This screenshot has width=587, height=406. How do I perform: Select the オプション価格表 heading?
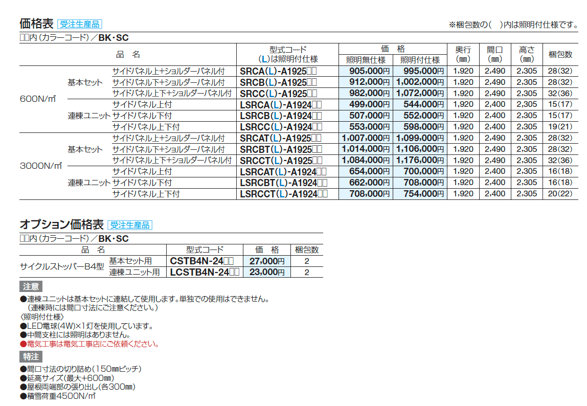[x=60, y=224]
